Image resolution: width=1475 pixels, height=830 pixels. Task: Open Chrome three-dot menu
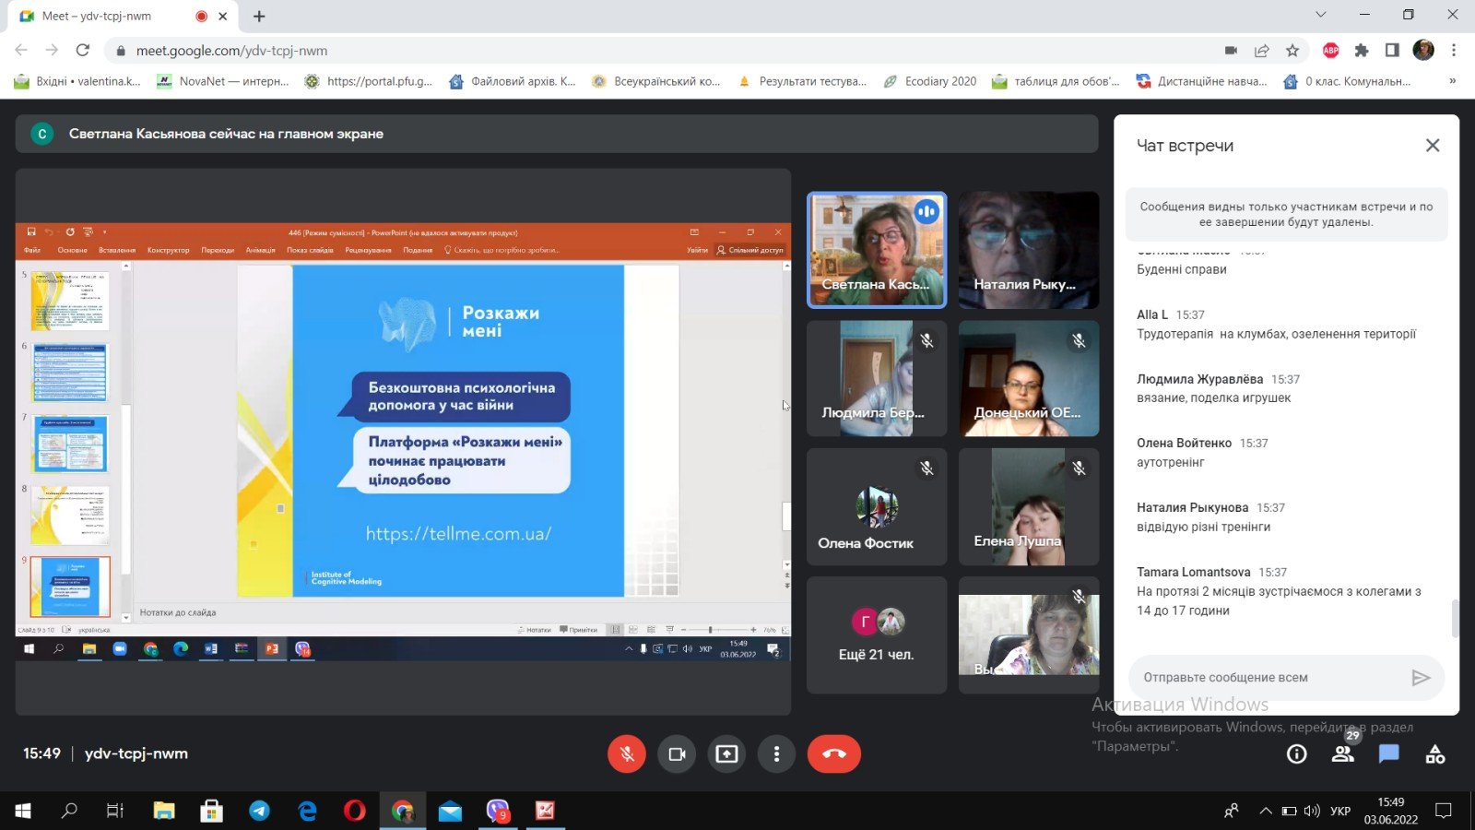point(1454,51)
